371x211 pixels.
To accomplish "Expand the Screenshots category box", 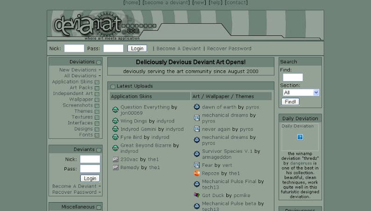I will tap(97, 106).
